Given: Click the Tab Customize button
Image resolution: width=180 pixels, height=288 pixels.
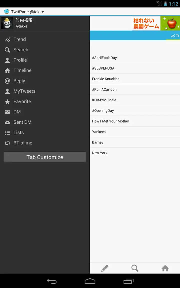Looking at the screenshot, I should coord(45,157).
